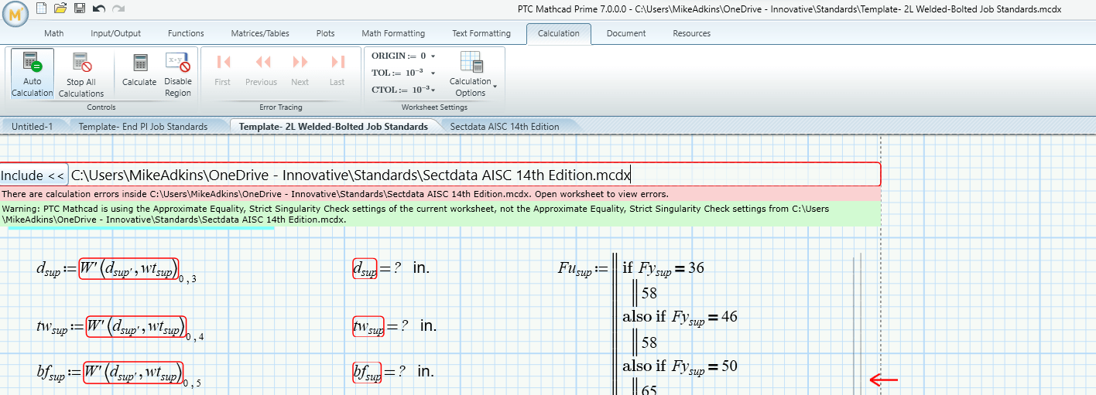Open the CTOL tolerance dropdown
1096x395 pixels.
pos(433,90)
